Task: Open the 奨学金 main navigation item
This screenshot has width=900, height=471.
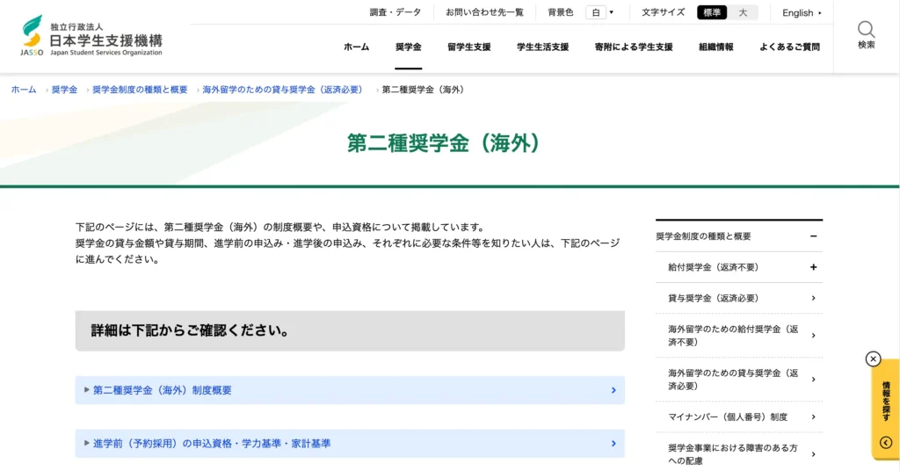Action: click(x=408, y=47)
